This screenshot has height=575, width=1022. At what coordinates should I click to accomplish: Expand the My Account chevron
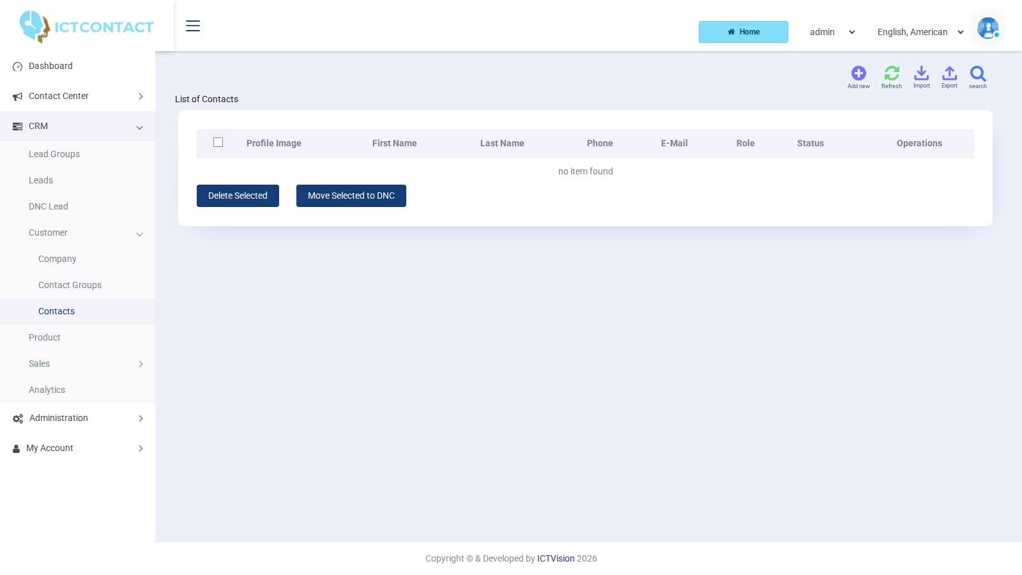click(141, 448)
